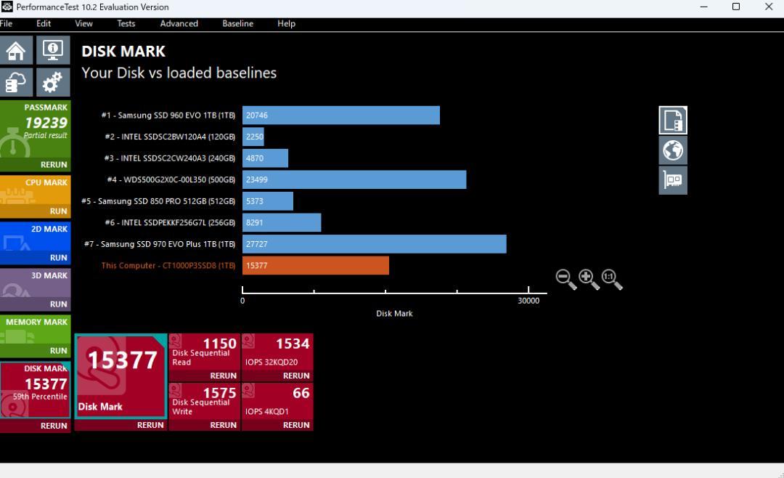Select the 3D Mark tile
784x478 pixels.
(x=35, y=283)
